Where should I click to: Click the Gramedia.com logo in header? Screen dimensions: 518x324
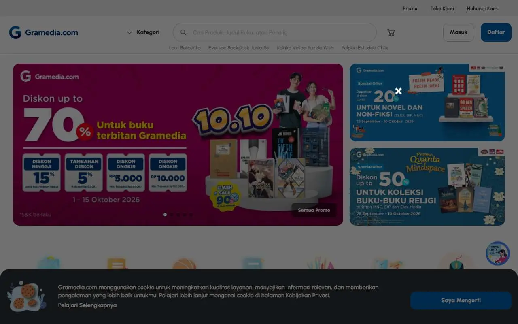44,32
